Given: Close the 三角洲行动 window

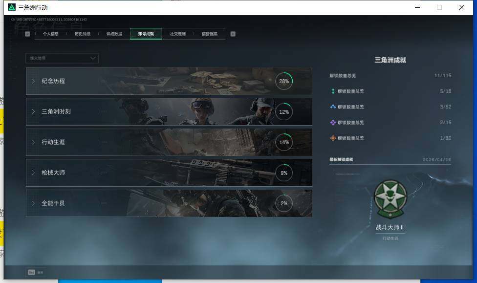Looking at the screenshot, I should (x=461, y=7).
